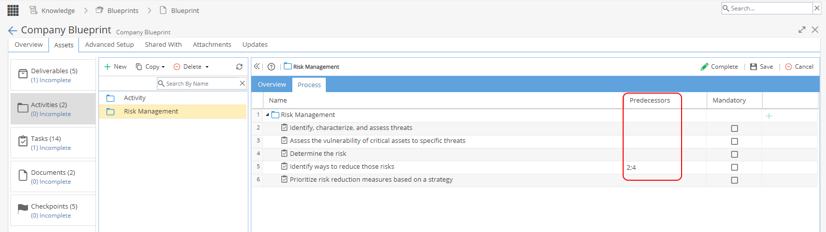Go back using the left arrow
826x232 pixels.
[x=13, y=30]
